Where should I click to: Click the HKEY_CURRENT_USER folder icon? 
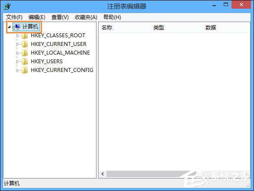(25, 44)
